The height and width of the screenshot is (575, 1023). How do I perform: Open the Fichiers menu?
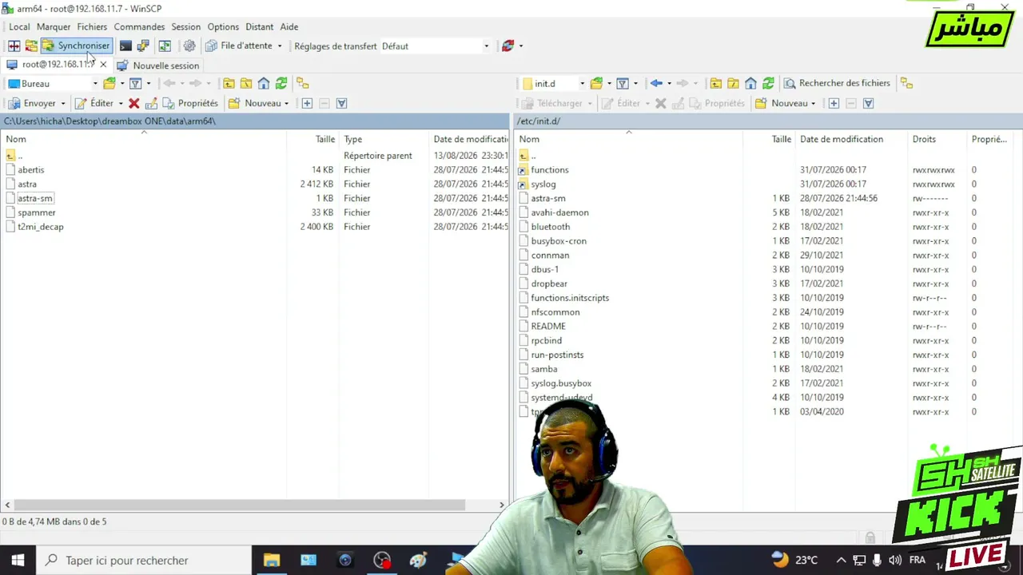click(92, 26)
